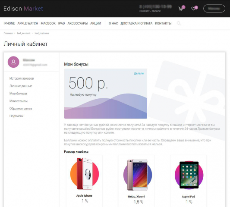This screenshot has width=230, height=207.
Task: Click the 'Мои бонусы' section heading
Action: click(x=76, y=64)
